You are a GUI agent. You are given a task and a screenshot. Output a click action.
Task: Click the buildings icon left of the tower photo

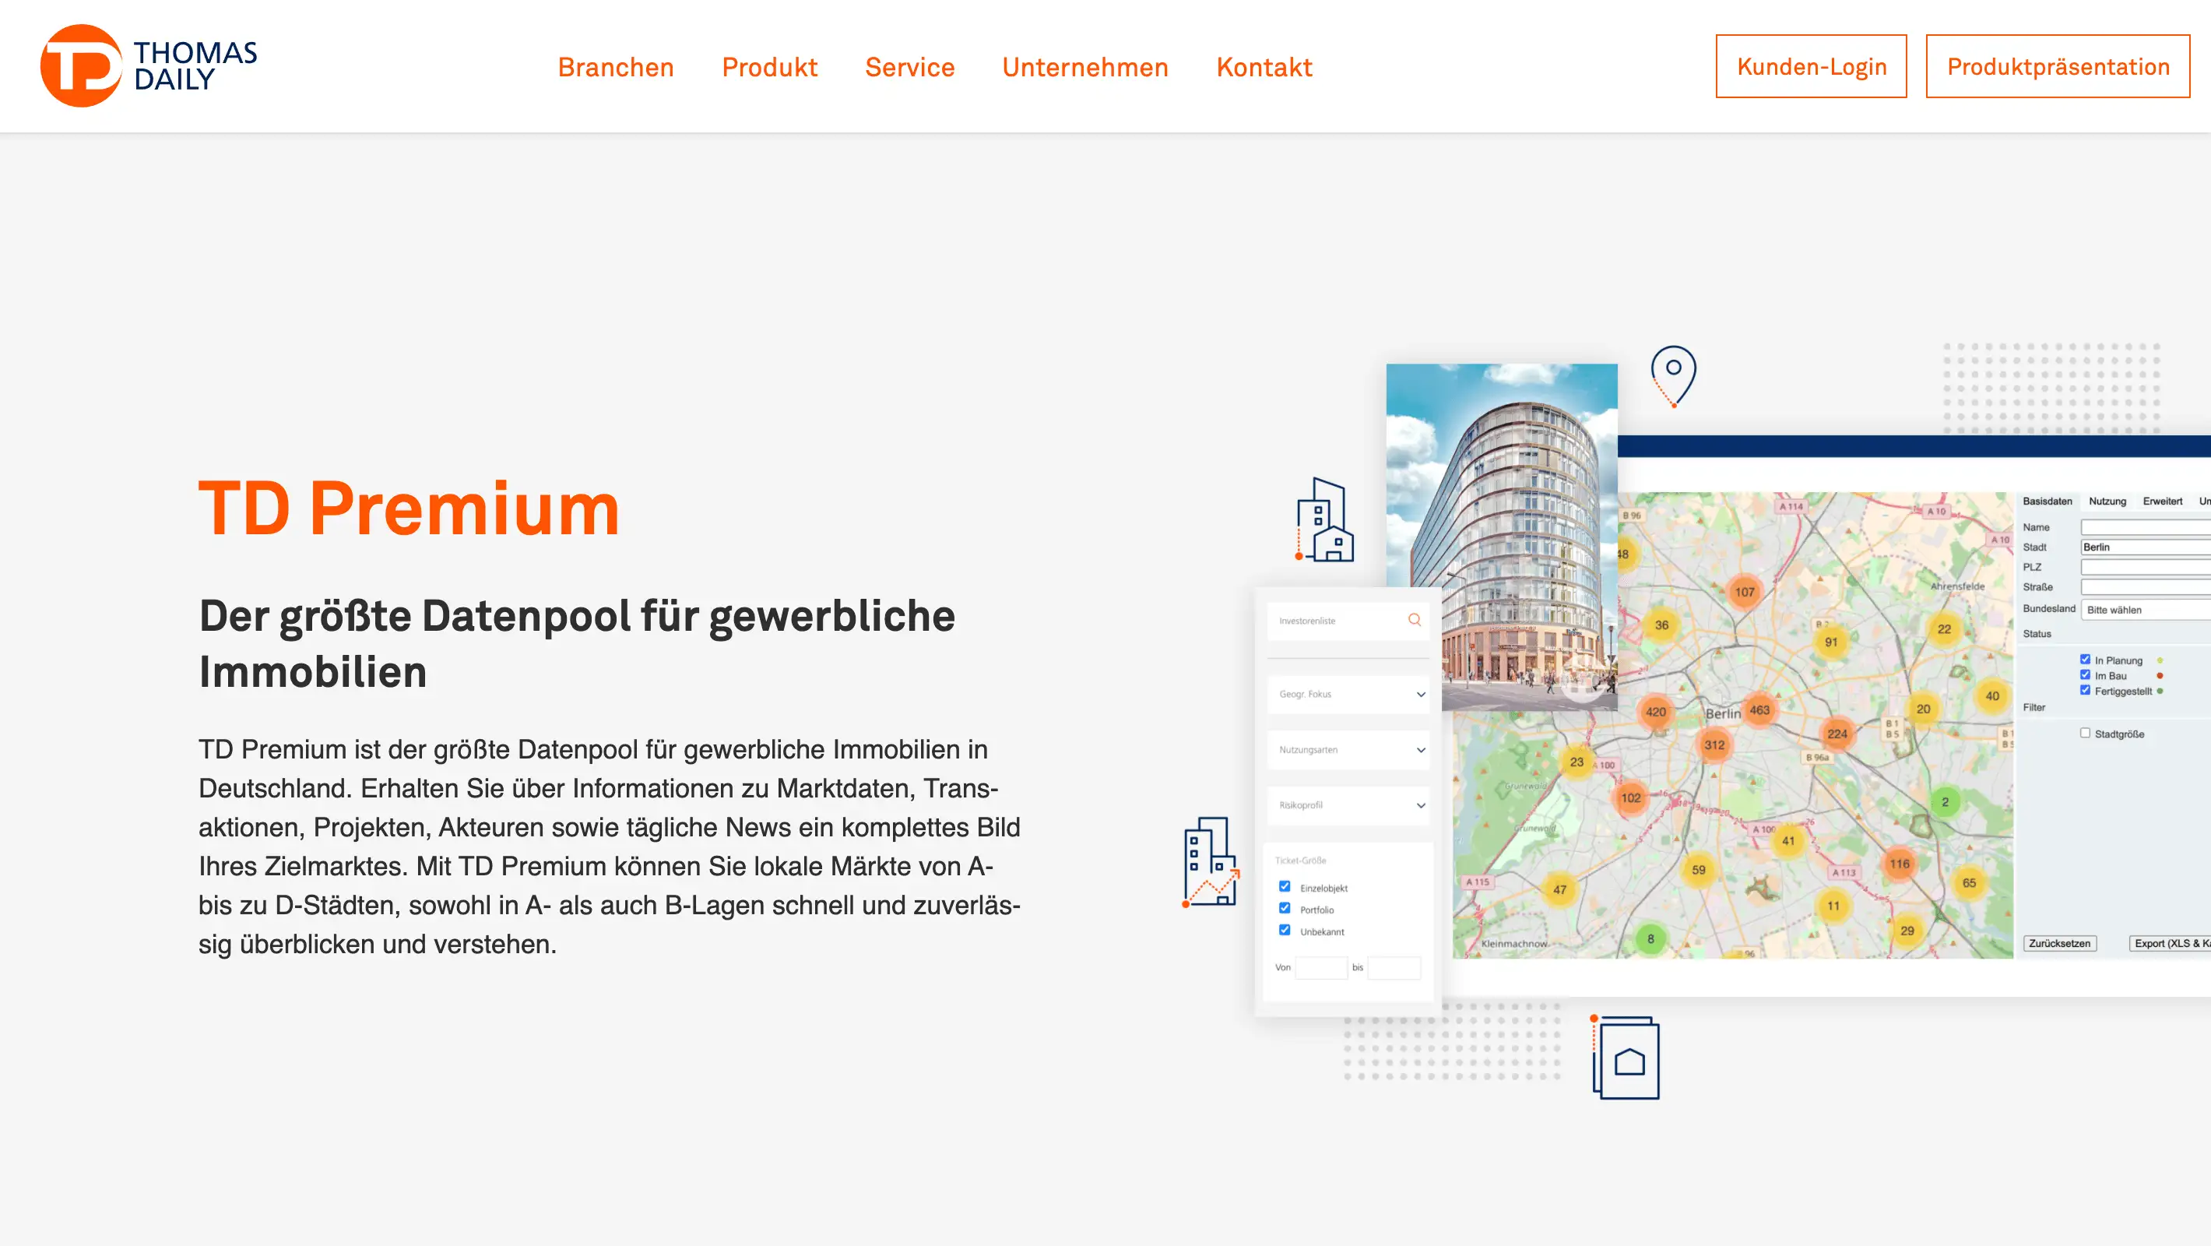pos(1324,519)
